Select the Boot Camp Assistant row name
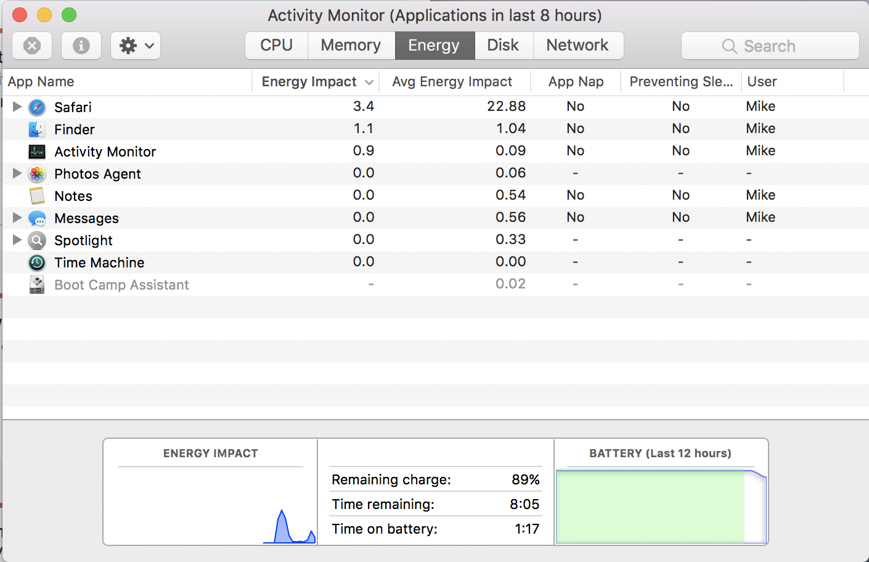The image size is (869, 562). [x=121, y=285]
